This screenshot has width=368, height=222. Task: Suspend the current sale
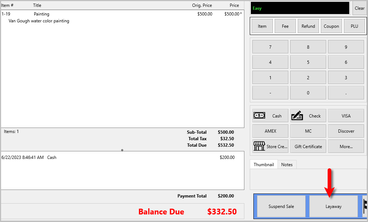[281, 206]
